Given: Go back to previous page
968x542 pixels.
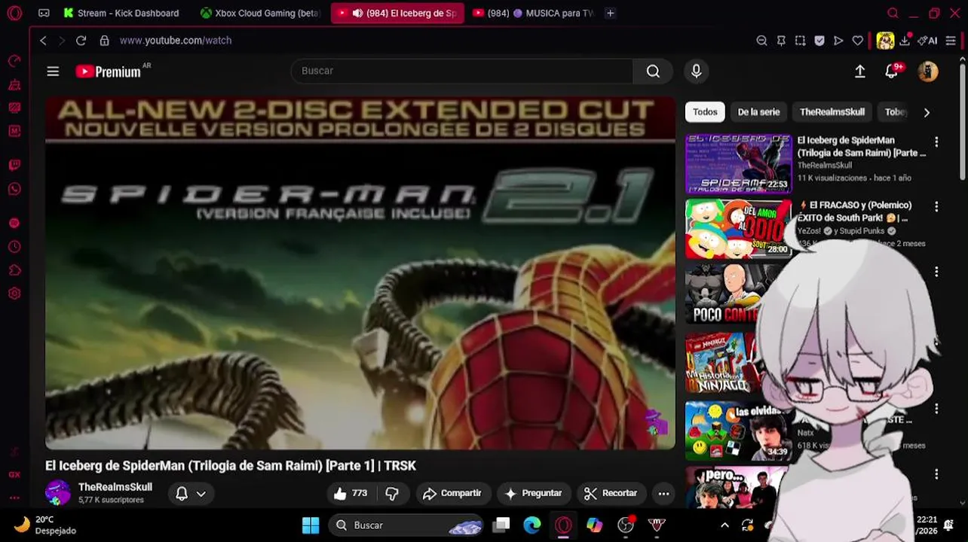Looking at the screenshot, I should [x=43, y=41].
